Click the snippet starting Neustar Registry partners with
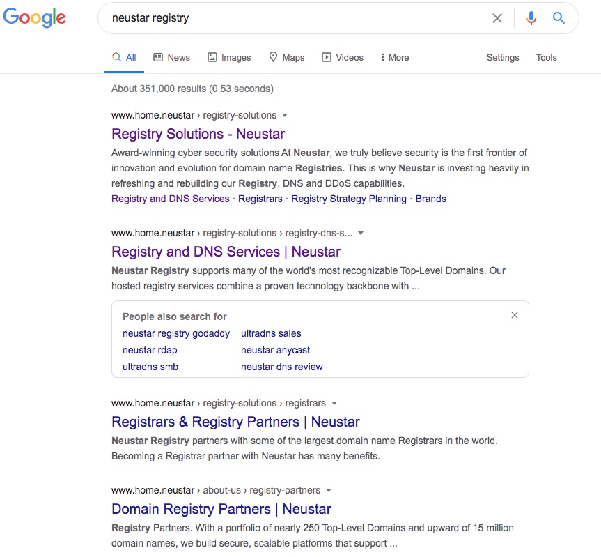 305,448
